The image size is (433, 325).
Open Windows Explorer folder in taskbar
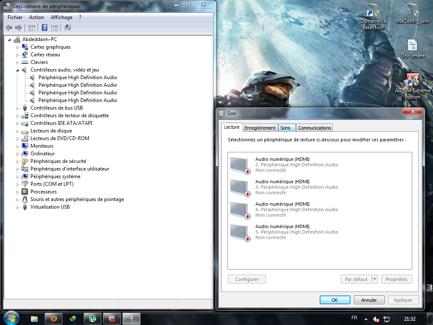click(34, 319)
